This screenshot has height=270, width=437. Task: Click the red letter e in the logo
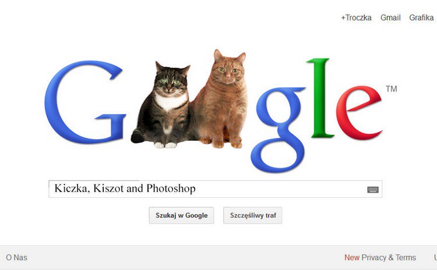click(360, 113)
